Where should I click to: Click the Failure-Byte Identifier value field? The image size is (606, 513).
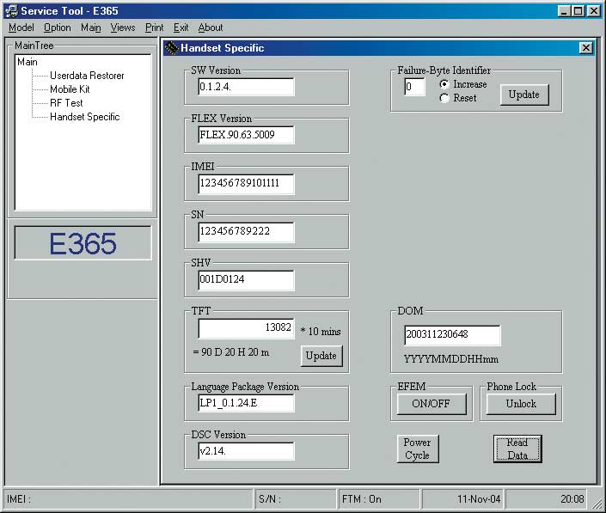point(414,87)
